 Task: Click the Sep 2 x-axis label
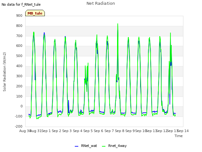(56, 131)
